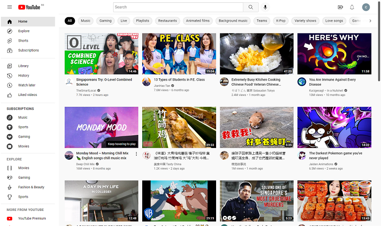
Task: Click the search magnifier button
Action: point(250,7)
